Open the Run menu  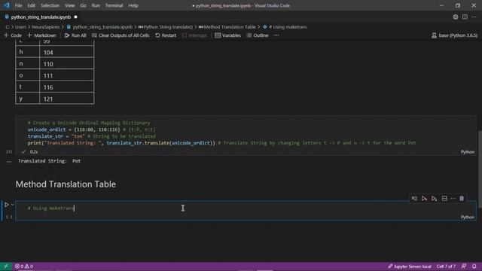[96, 5]
